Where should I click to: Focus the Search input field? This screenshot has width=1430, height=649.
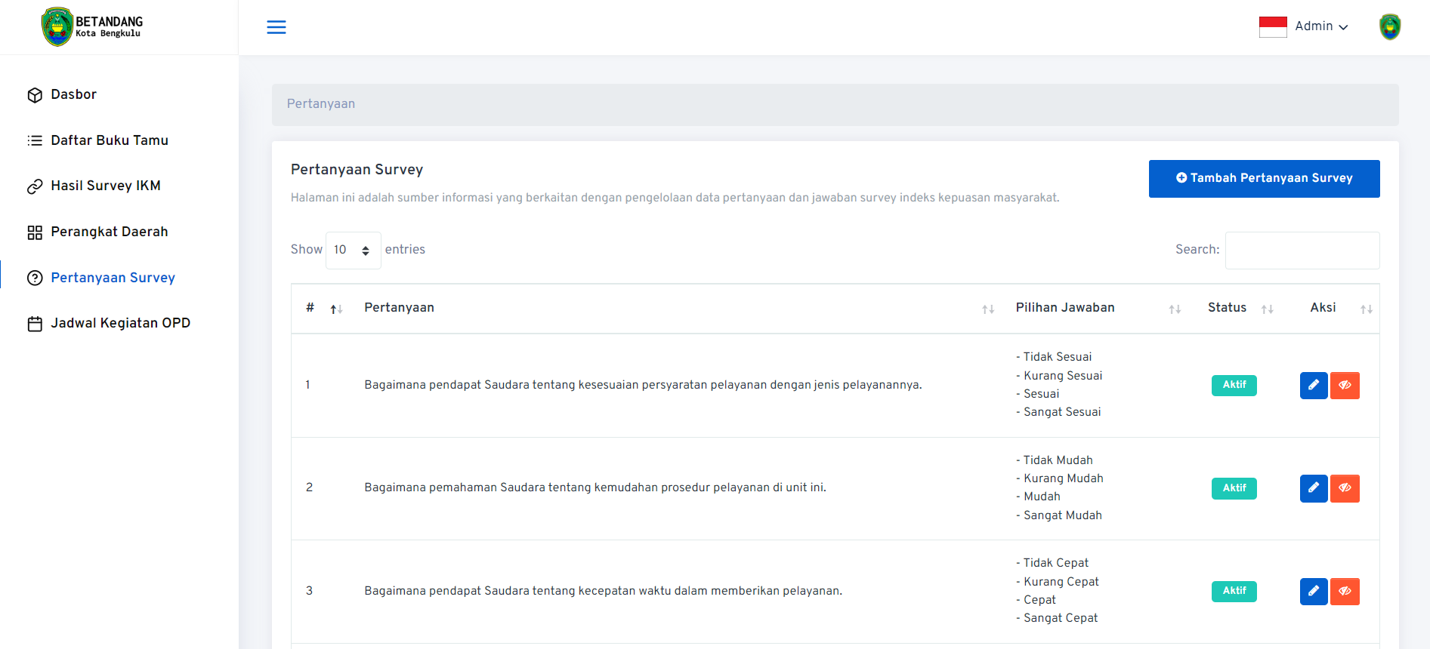1302,251
